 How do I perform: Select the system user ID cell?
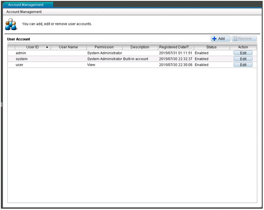click(22, 59)
